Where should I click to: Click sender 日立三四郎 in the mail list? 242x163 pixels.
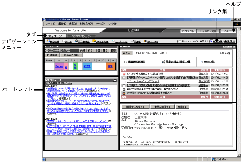(204, 81)
